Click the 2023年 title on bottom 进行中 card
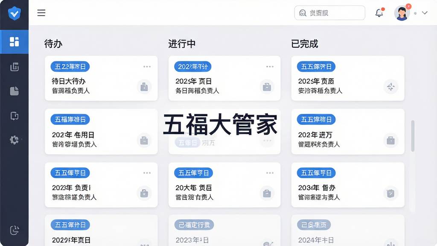 192,240
